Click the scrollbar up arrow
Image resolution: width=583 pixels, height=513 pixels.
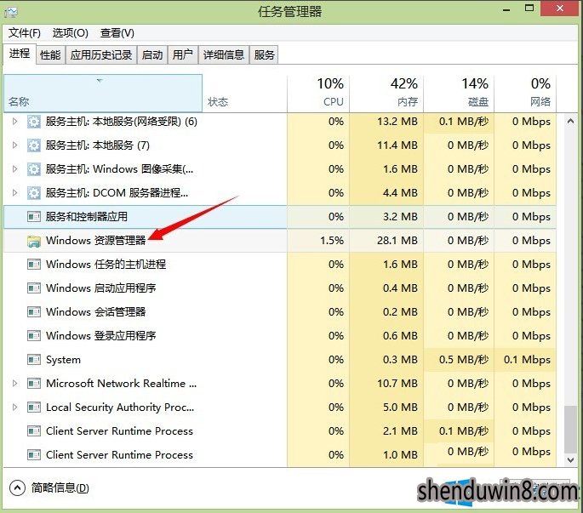[x=571, y=121]
